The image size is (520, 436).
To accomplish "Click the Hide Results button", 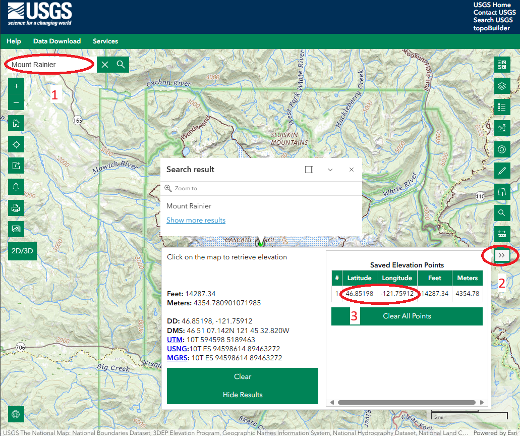I will click(243, 395).
